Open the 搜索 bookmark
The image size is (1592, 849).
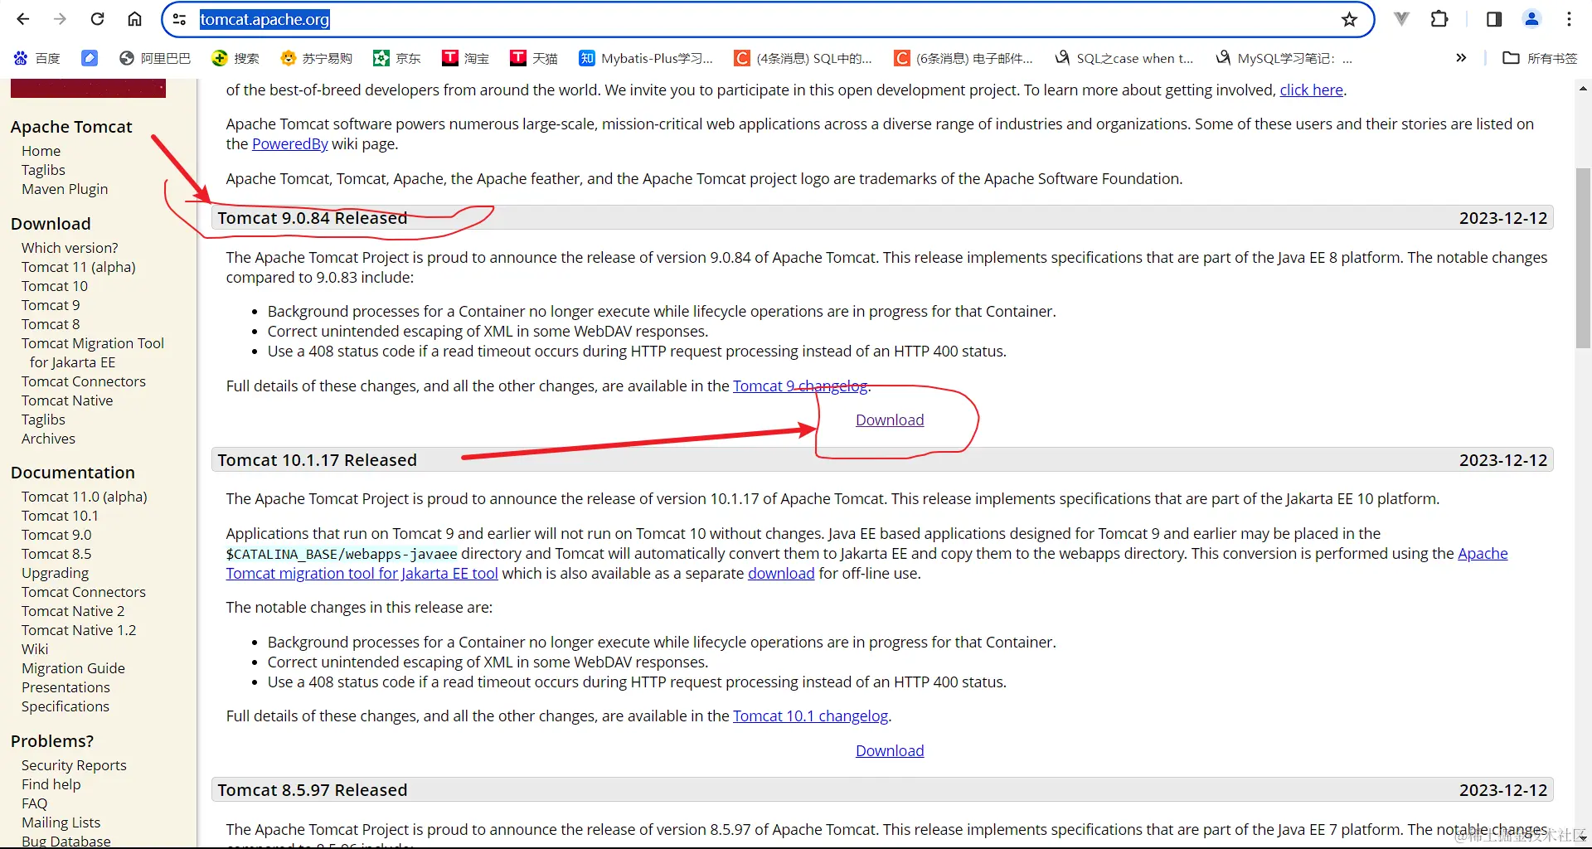pos(235,58)
